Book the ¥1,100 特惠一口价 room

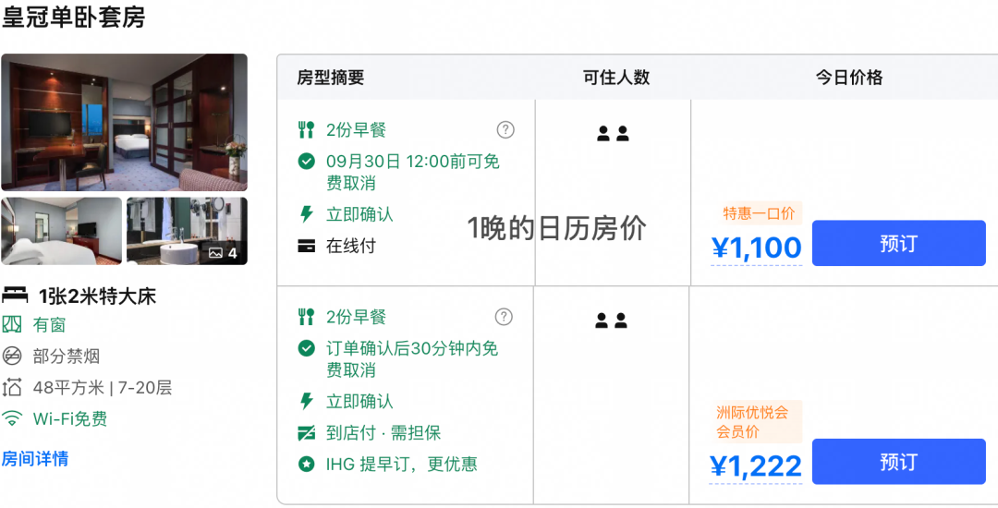899,243
